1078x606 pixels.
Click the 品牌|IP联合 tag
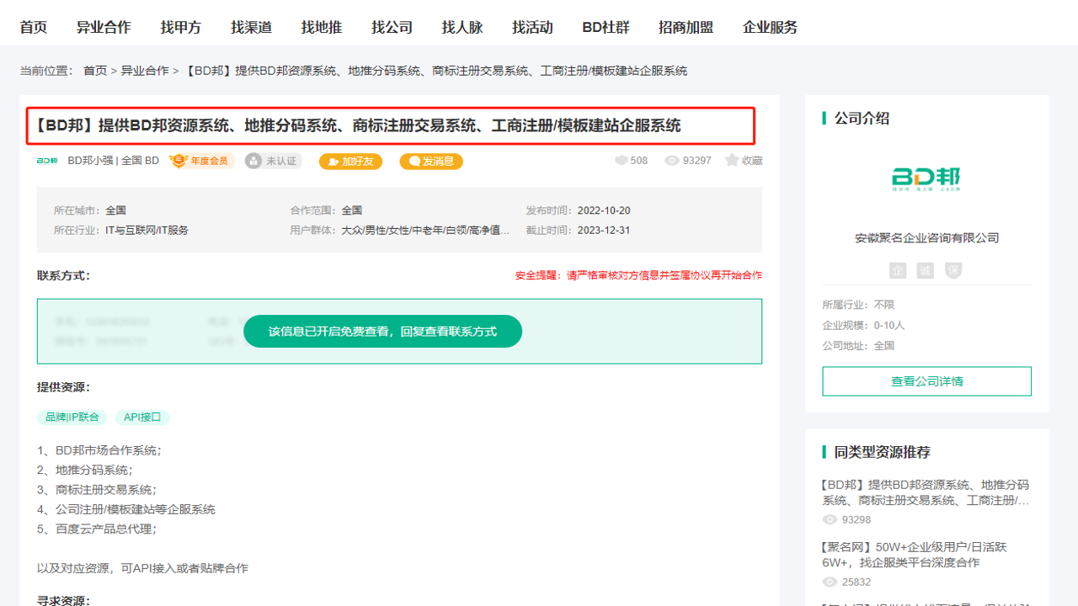pyautogui.click(x=72, y=417)
